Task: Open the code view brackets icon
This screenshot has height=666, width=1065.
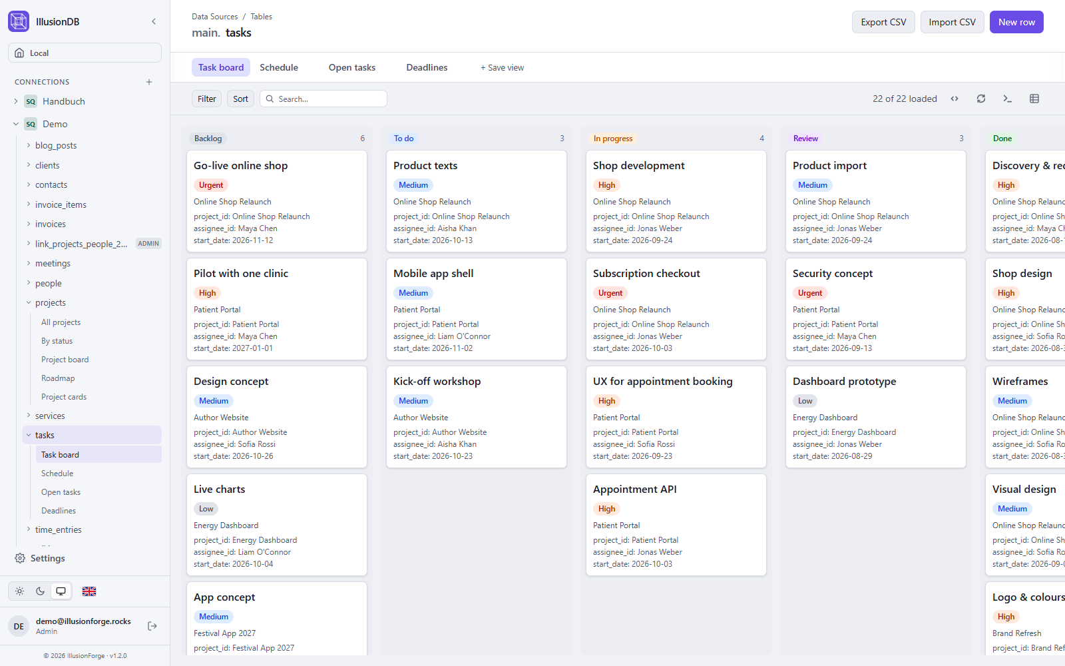Action: pyautogui.click(x=955, y=99)
